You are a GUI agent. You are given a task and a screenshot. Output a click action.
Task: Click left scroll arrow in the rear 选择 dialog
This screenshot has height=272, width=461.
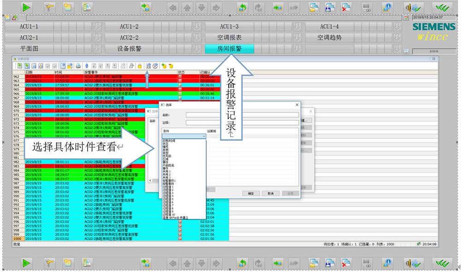pos(150,180)
